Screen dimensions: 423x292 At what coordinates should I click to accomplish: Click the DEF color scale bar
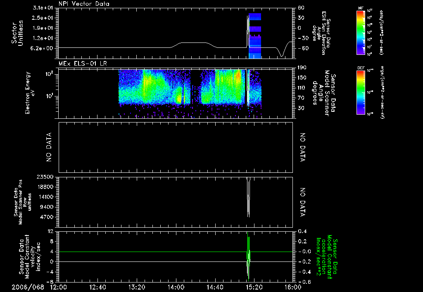(x=361, y=92)
